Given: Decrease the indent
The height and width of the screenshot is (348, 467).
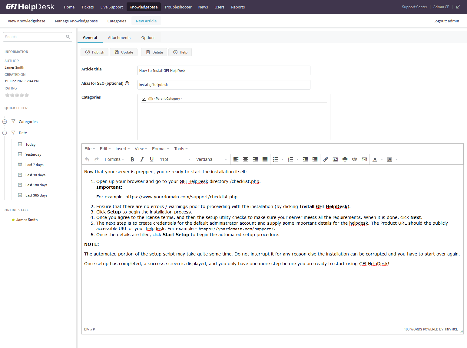Looking at the screenshot, I should point(305,159).
